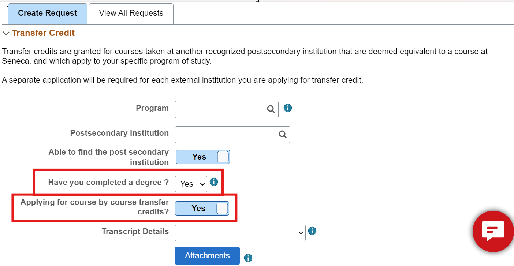Viewport: 514px width, 266px height.
Task: Collapse the Transfer Credit section chevron
Action: (6, 33)
